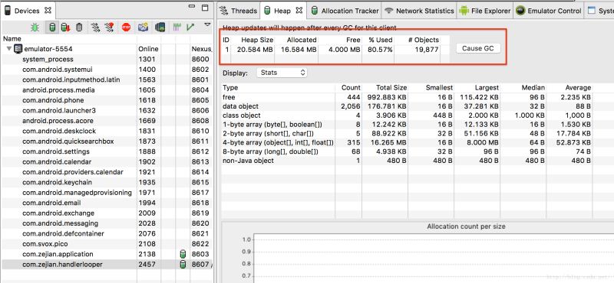Switch to the Threads tab

click(239, 11)
